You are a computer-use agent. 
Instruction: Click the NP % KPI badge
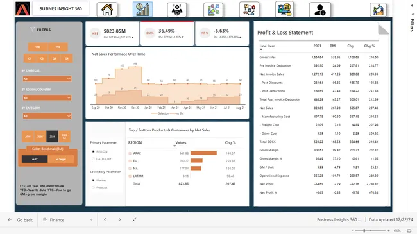pyautogui.click(x=205, y=33)
